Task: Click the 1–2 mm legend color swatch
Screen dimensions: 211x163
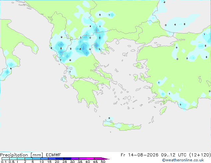Action: 21,159
